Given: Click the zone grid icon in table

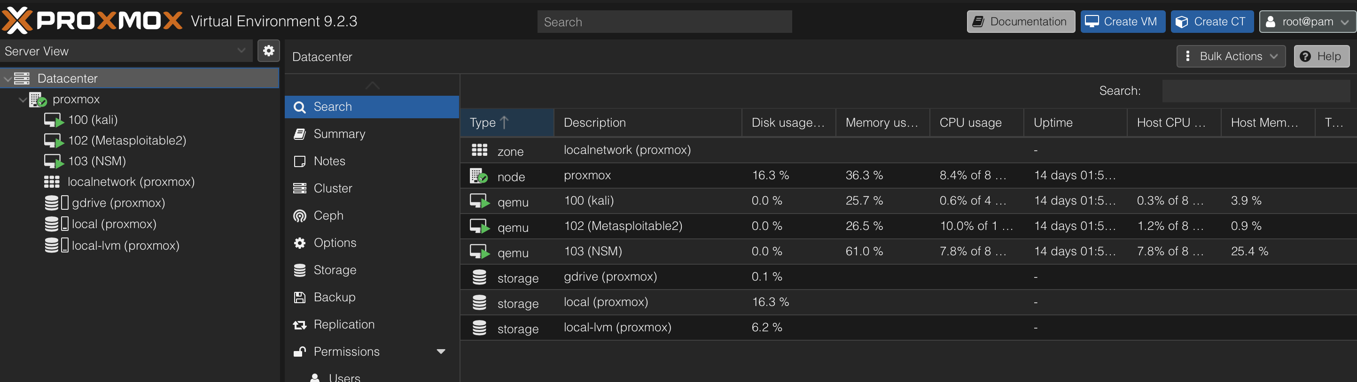Looking at the screenshot, I should tap(479, 151).
